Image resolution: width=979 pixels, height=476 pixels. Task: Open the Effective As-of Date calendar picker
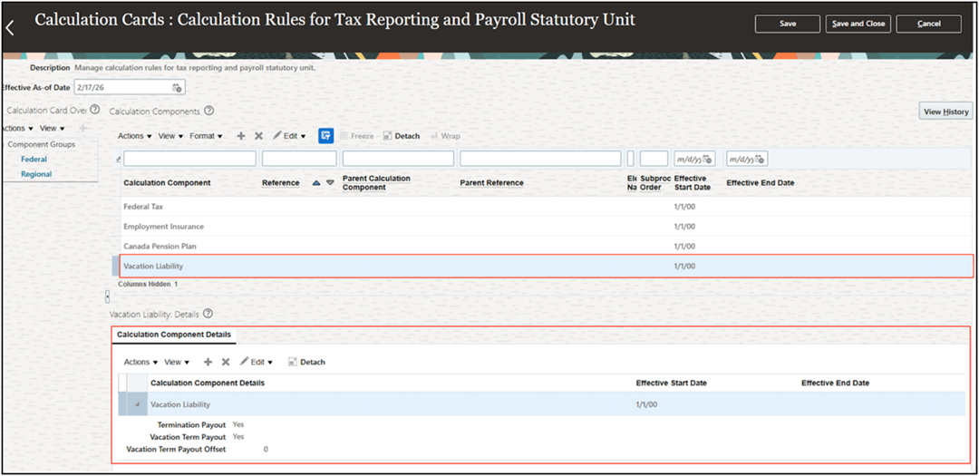click(x=178, y=87)
